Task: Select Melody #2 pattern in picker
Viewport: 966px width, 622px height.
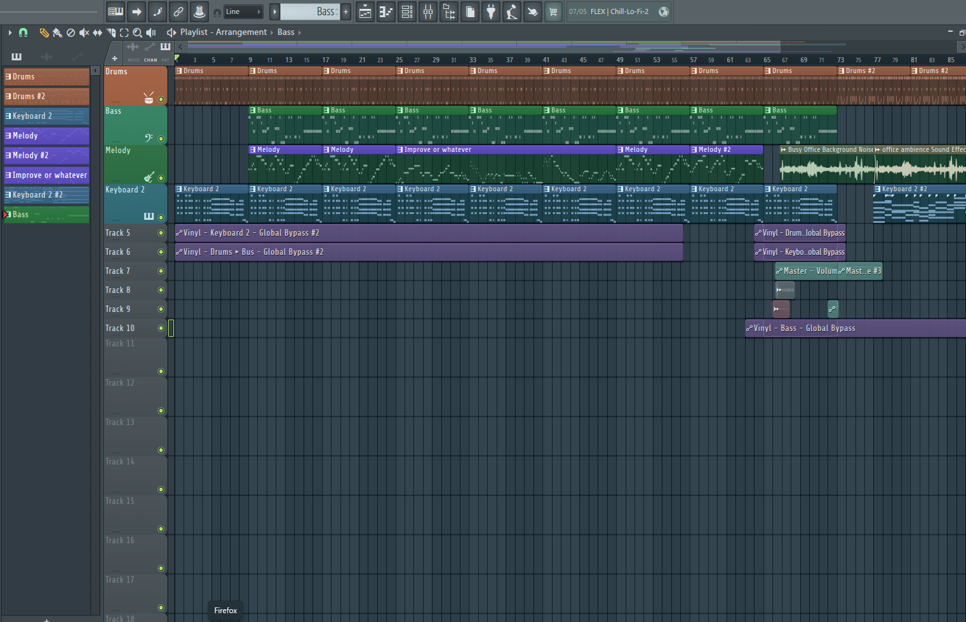Action: (x=46, y=156)
